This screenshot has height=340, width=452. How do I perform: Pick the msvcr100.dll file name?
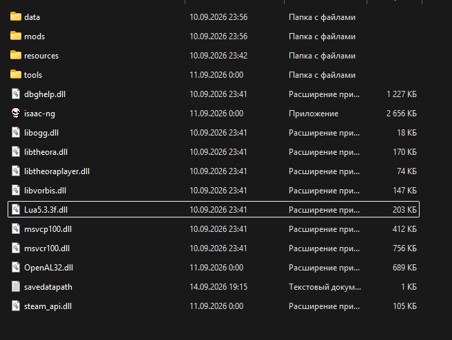click(x=47, y=248)
